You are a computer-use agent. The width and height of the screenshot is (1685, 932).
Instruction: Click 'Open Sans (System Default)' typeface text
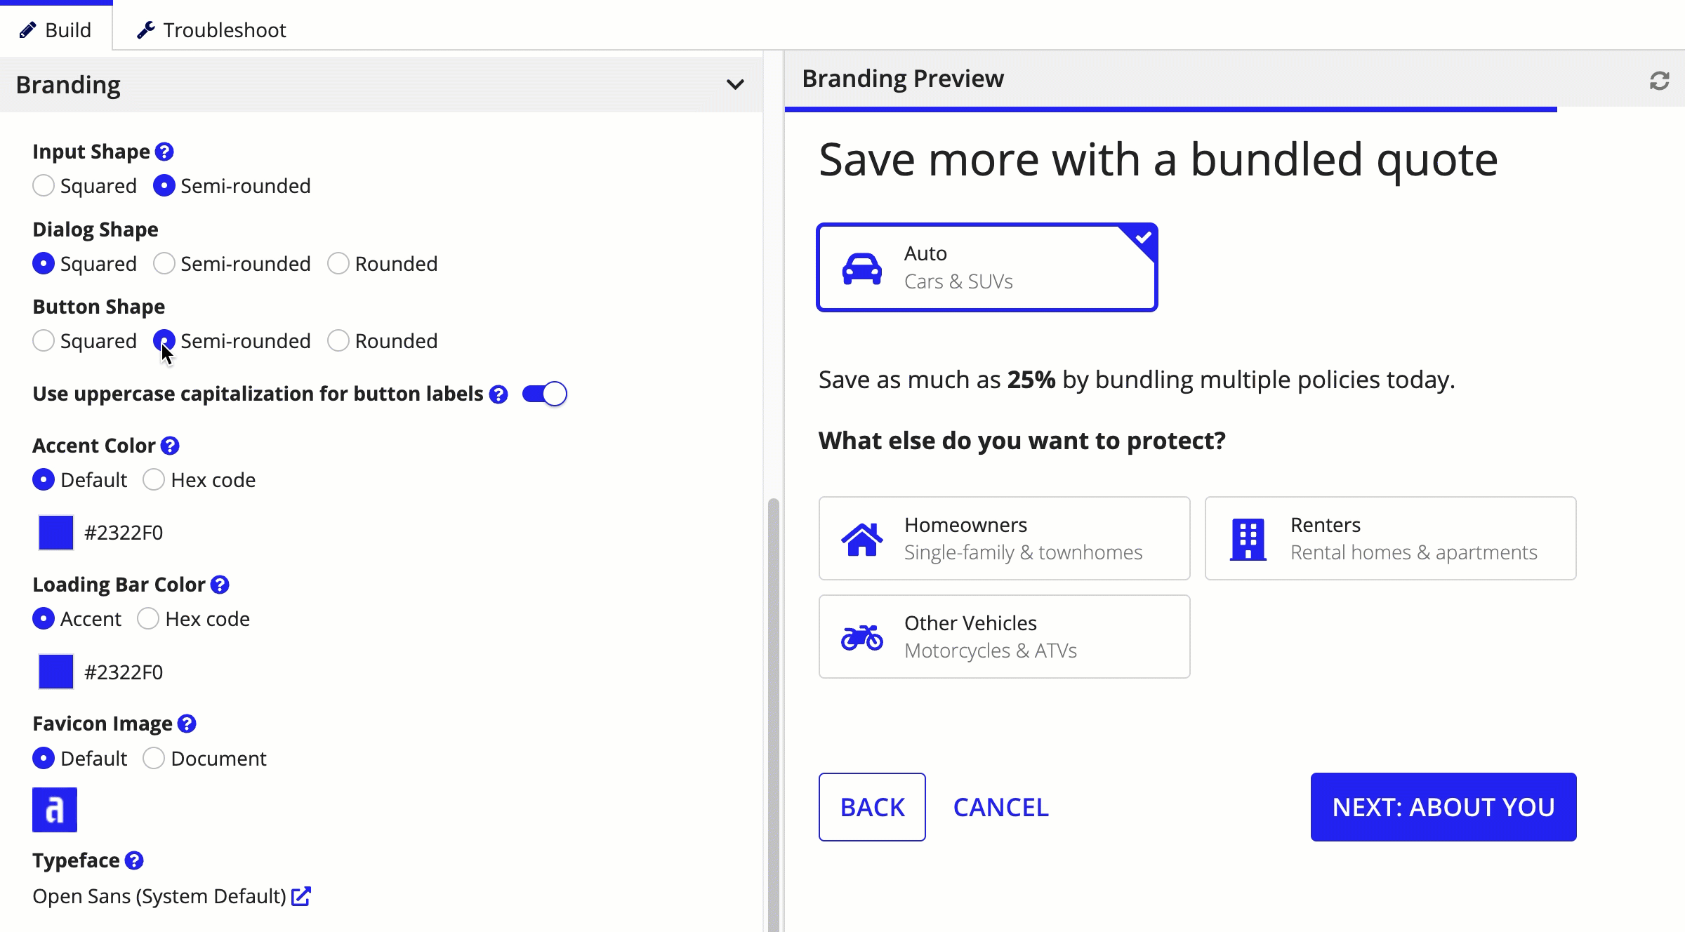pos(159,896)
